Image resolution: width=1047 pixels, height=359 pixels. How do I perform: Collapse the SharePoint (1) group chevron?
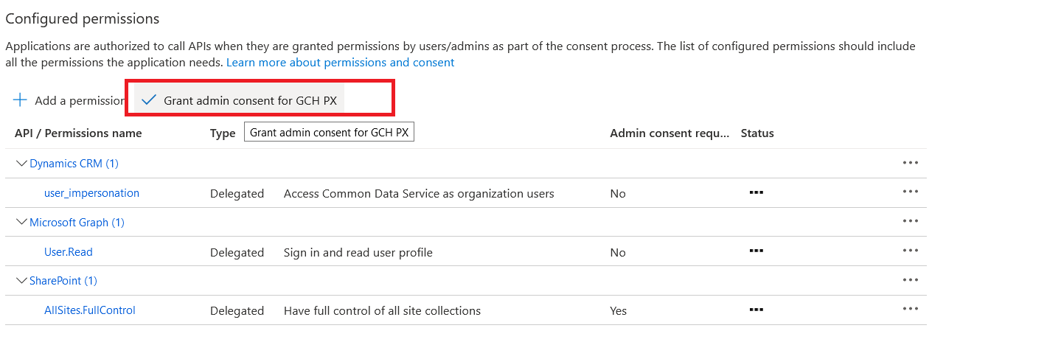pos(21,280)
